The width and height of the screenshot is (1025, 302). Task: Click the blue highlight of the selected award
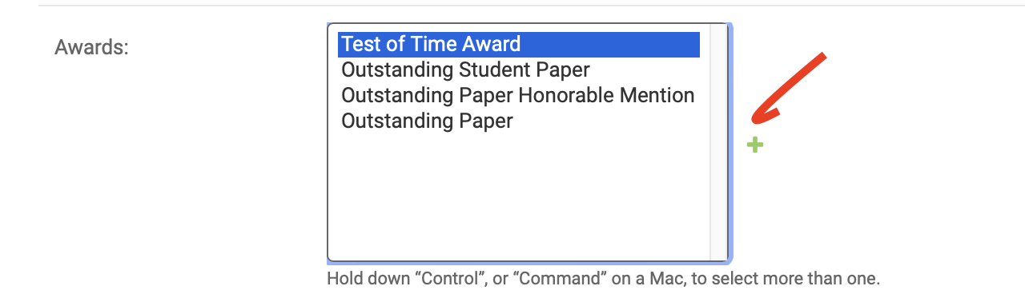coord(519,44)
